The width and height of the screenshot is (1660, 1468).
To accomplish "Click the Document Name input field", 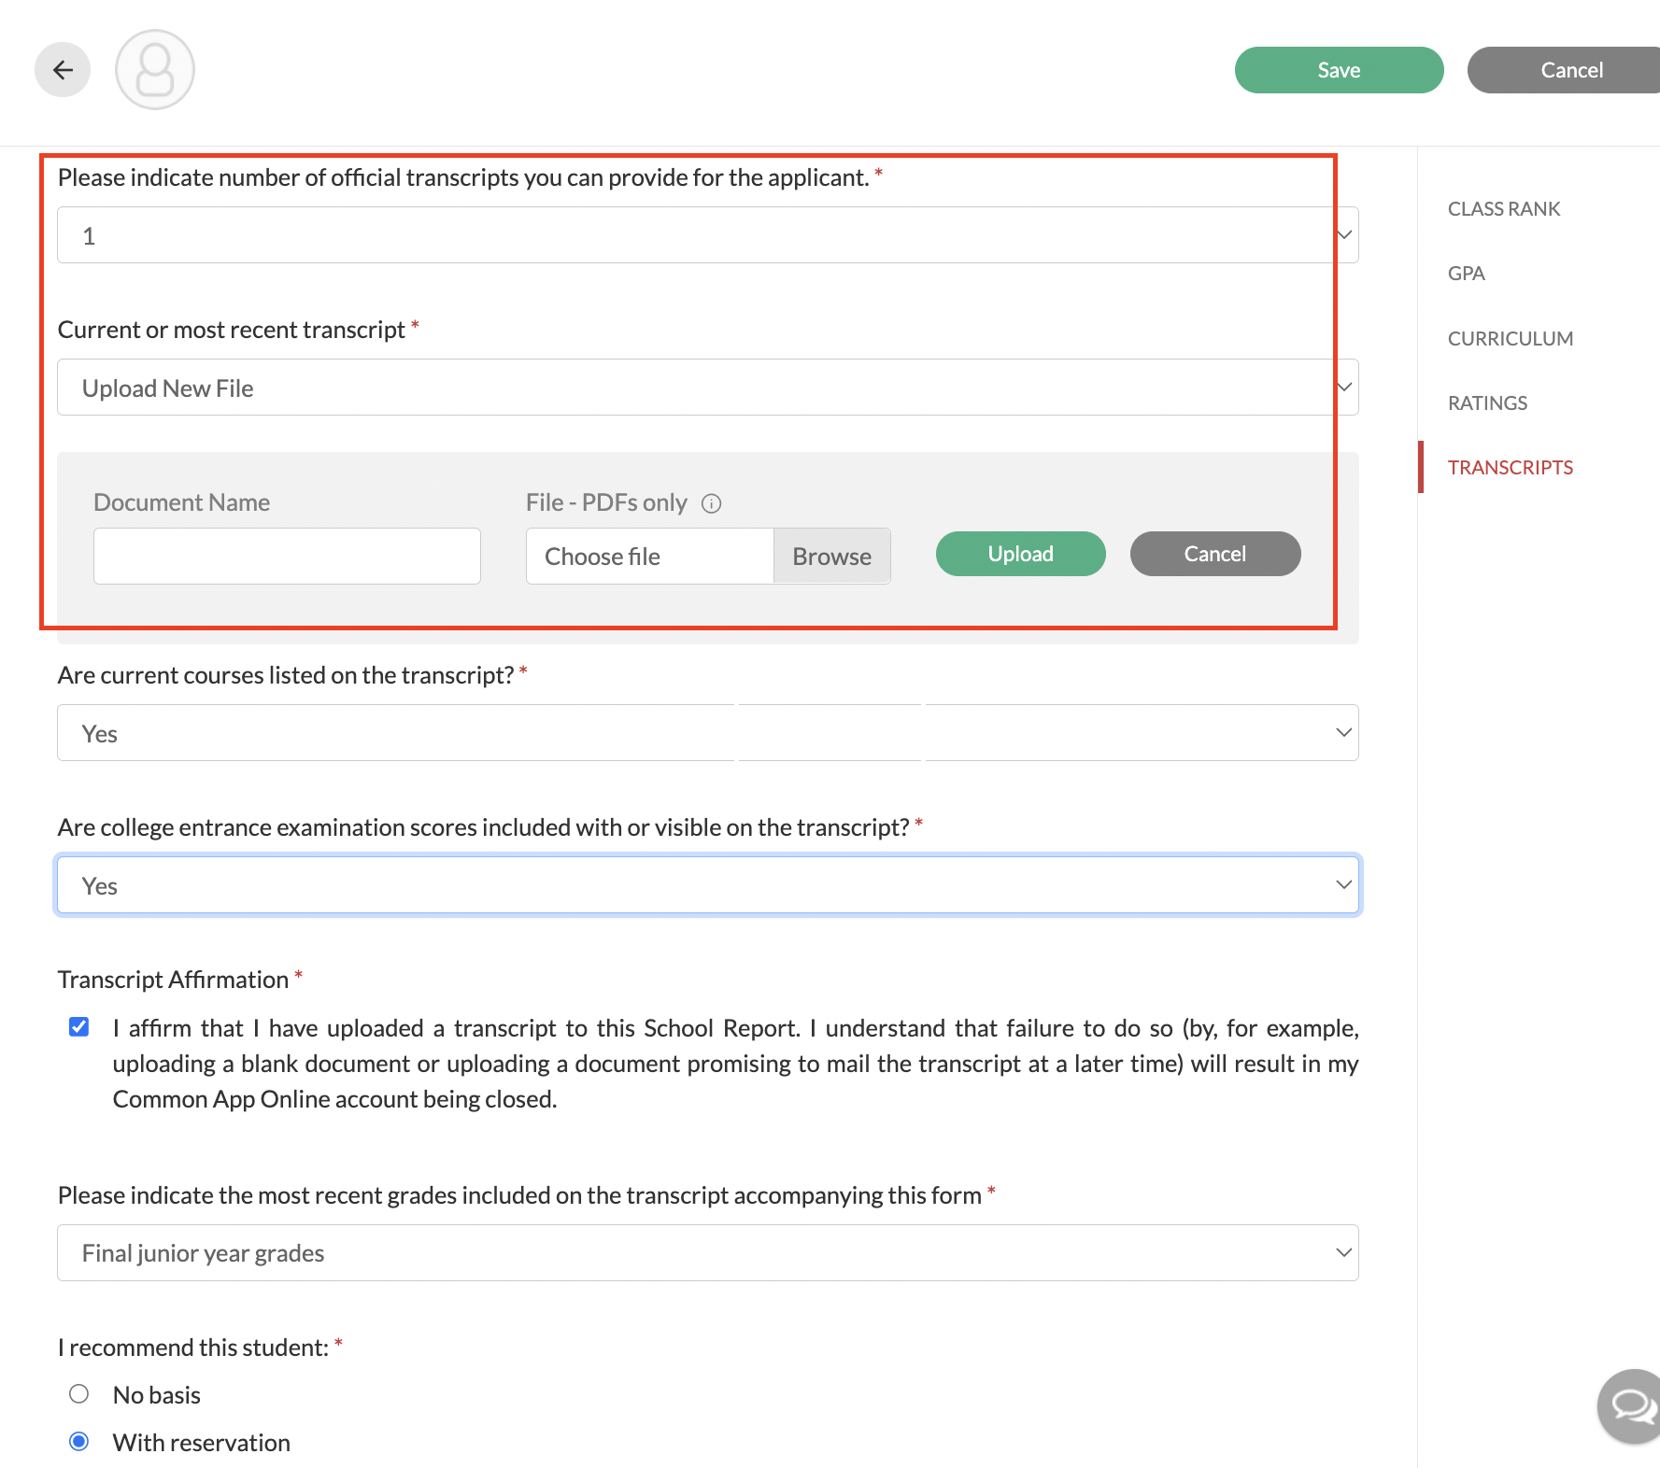I will (x=287, y=557).
